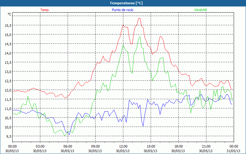Click the 10,5 y-axis value
The width and height of the screenshot is (246, 154).
pos(8,118)
